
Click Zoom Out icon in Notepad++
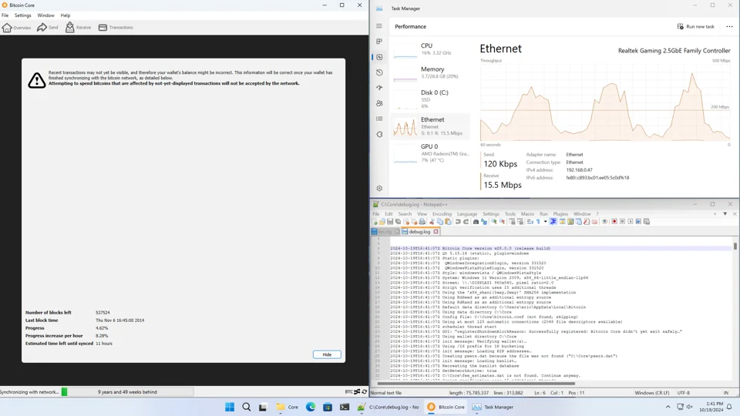tap(502, 222)
